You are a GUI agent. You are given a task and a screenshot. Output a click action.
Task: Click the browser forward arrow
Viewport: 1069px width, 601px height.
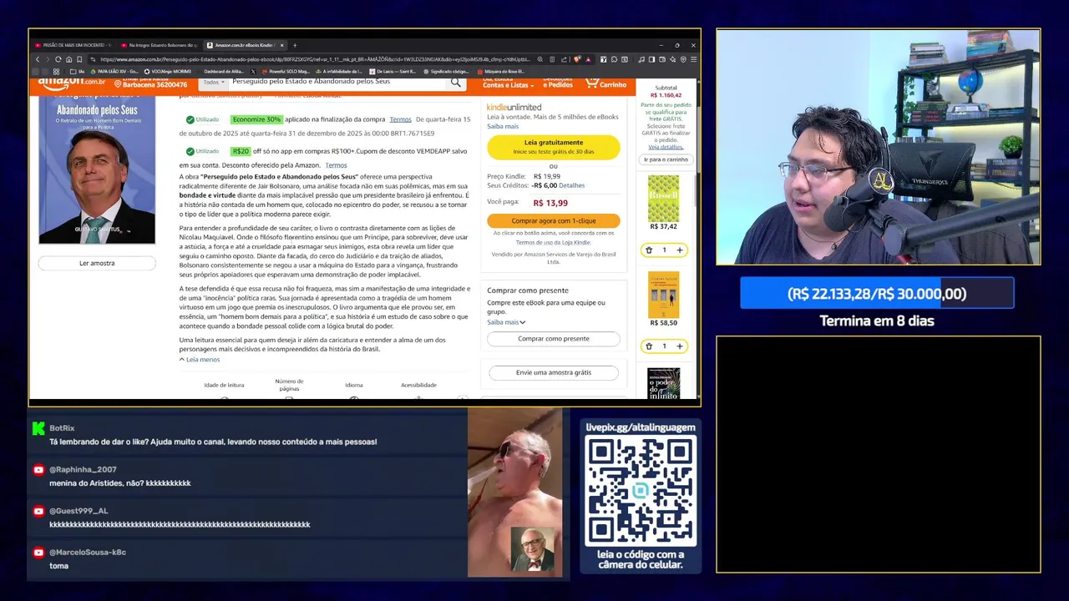point(48,59)
